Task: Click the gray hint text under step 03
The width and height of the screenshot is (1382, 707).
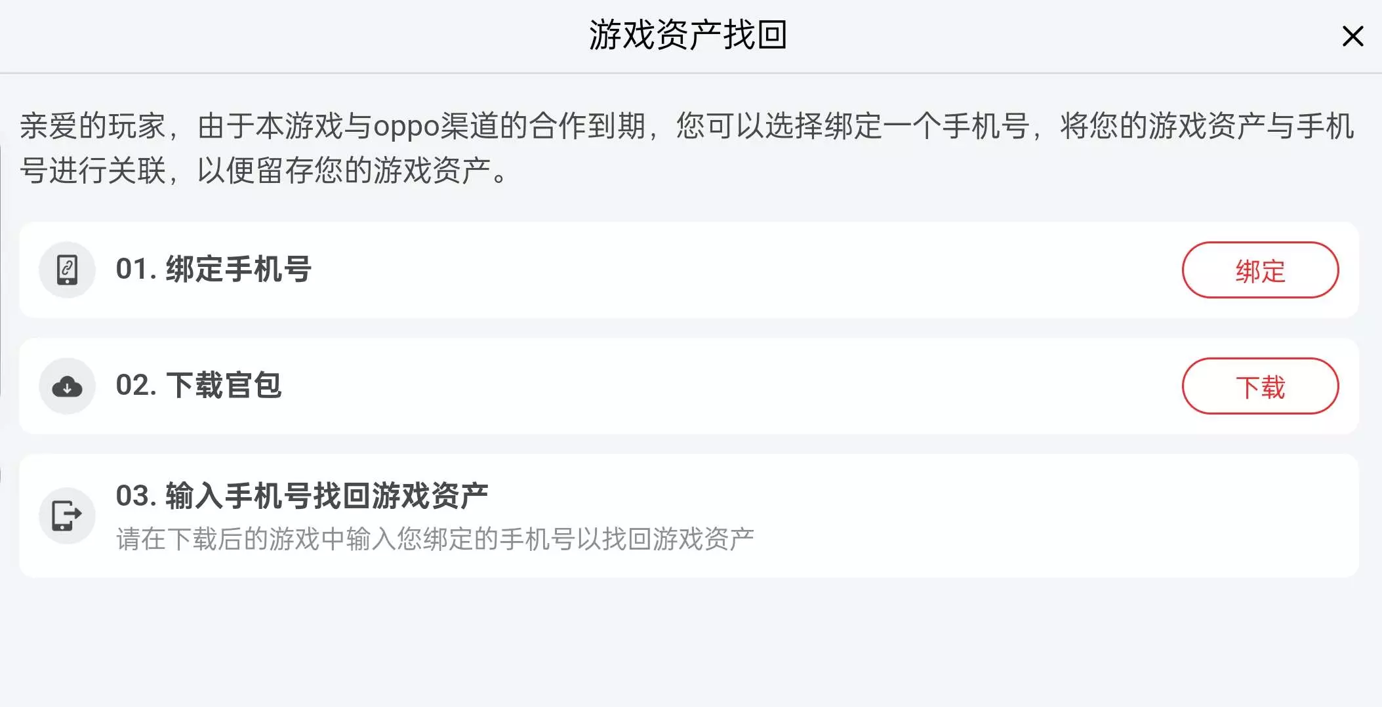Action: [x=434, y=539]
